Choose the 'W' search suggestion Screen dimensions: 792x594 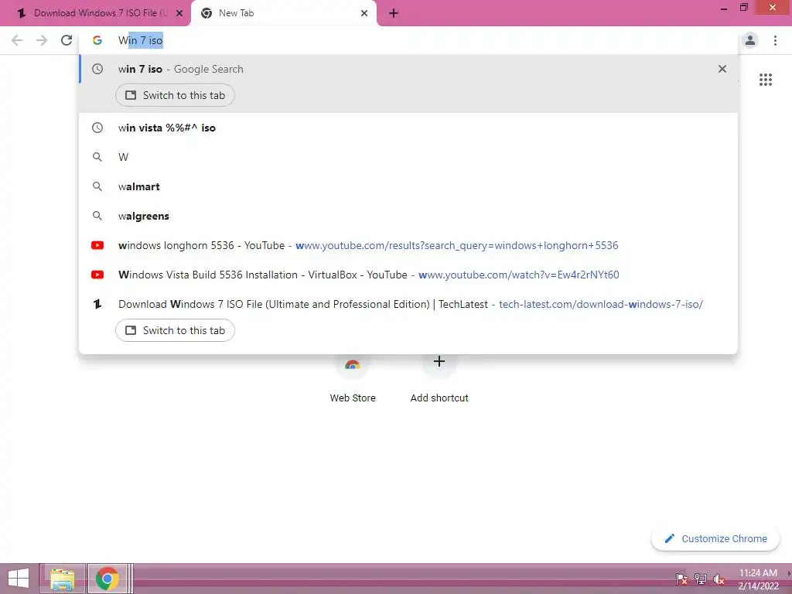pos(408,157)
